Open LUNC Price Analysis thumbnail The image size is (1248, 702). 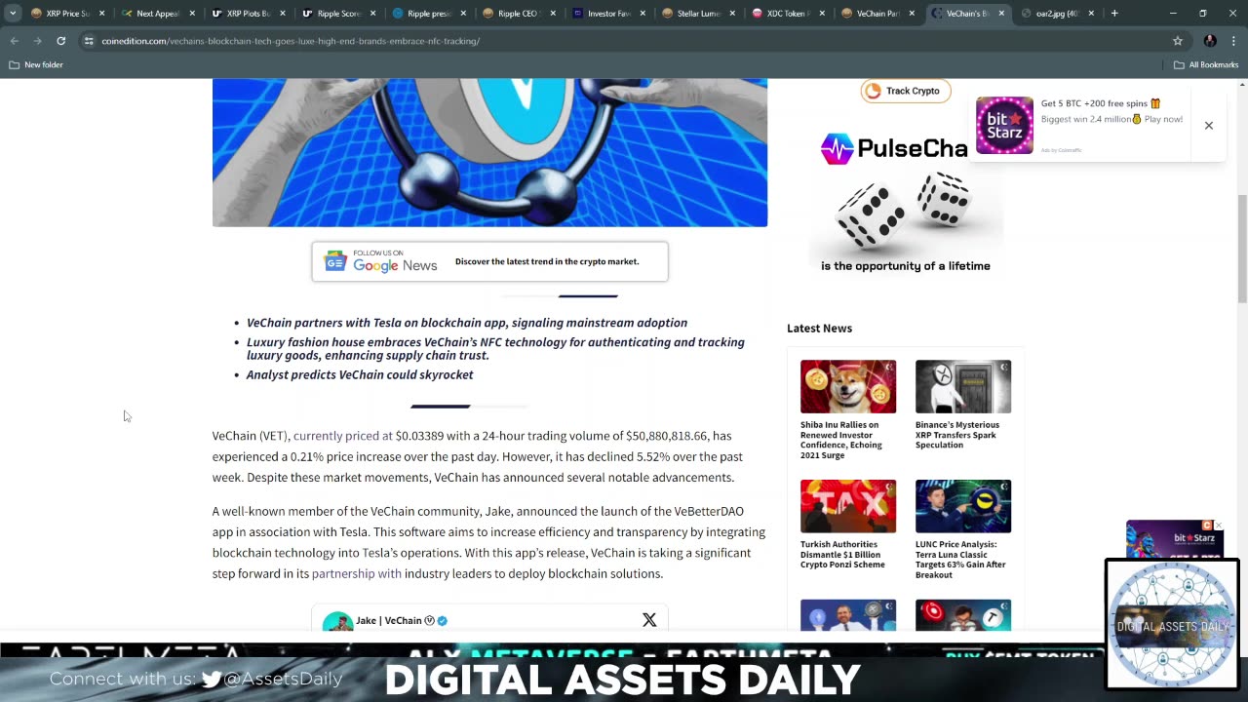click(963, 506)
